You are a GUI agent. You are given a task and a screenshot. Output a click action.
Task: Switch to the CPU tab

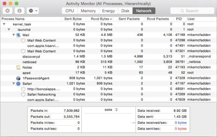click(x=70, y=11)
